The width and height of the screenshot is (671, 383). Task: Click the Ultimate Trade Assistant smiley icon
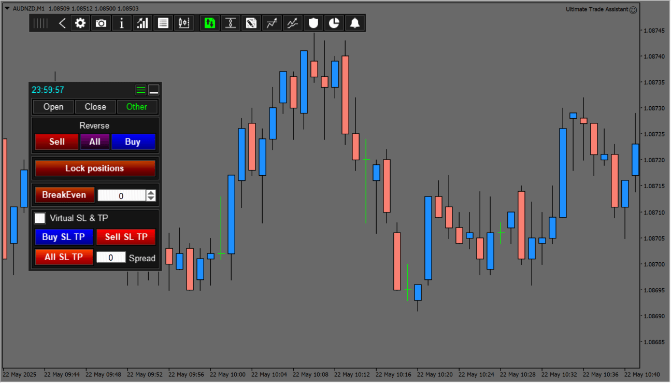pos(633,9)
